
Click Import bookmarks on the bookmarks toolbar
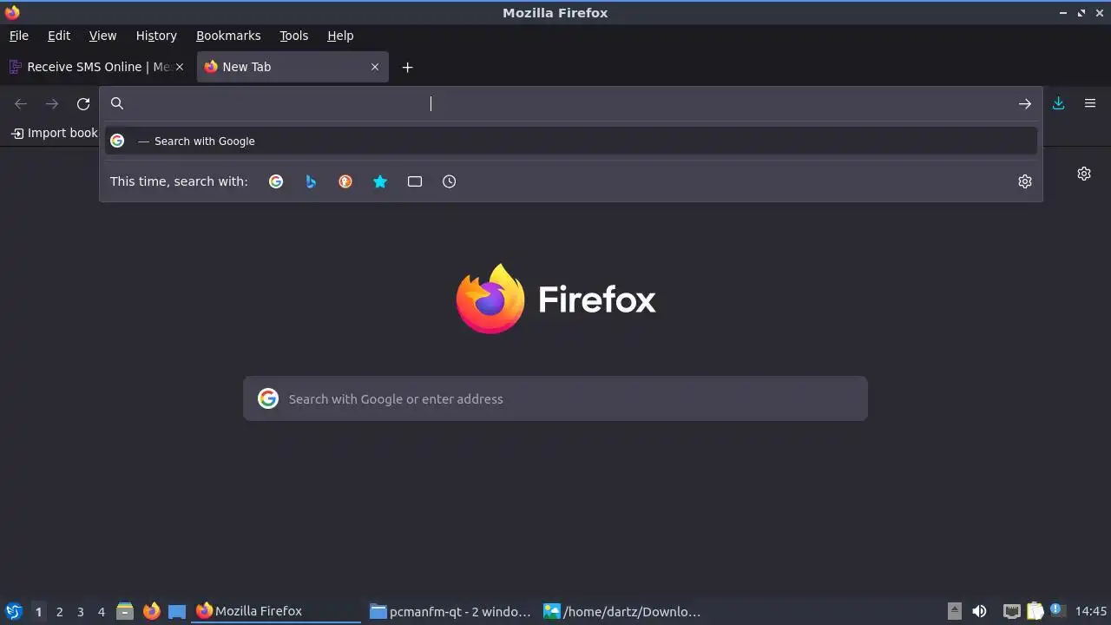(x=54, y=133)
